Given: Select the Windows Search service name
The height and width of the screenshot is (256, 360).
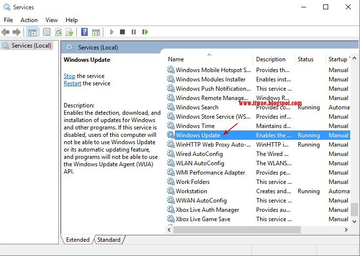Looking at the screenshot, I should coord(197,107).
